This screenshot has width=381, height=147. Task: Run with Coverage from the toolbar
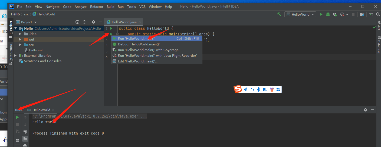pyautogui.click(x=335, y=14)
